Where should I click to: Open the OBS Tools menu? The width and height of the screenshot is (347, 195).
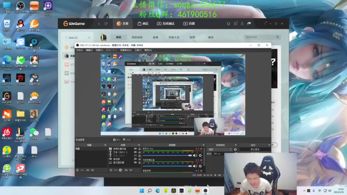point(138,50)
